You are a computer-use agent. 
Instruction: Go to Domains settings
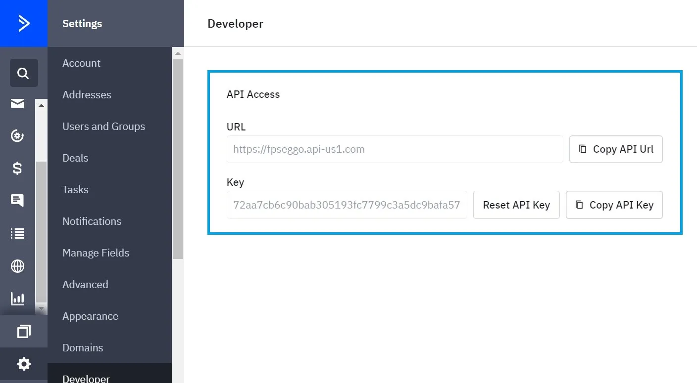tap(83, 348)
